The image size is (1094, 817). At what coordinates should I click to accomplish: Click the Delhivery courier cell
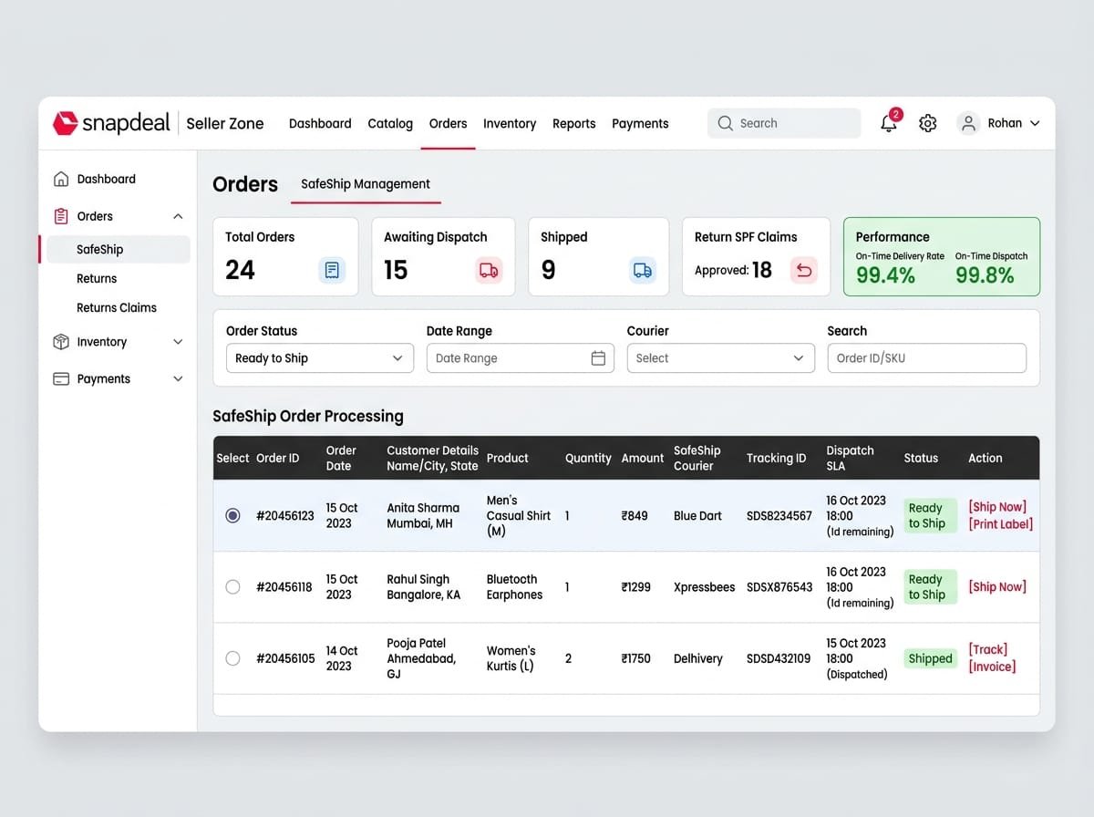pos(698,658)
